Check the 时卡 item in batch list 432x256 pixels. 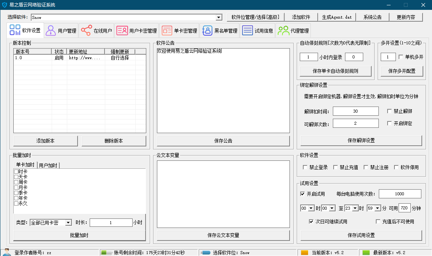[x=16, y=171]
